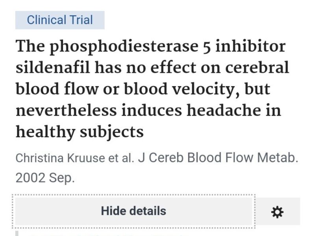Screen dimensions: 315x236
Task: Select the Clinical Trial badge
Action: 60,20
